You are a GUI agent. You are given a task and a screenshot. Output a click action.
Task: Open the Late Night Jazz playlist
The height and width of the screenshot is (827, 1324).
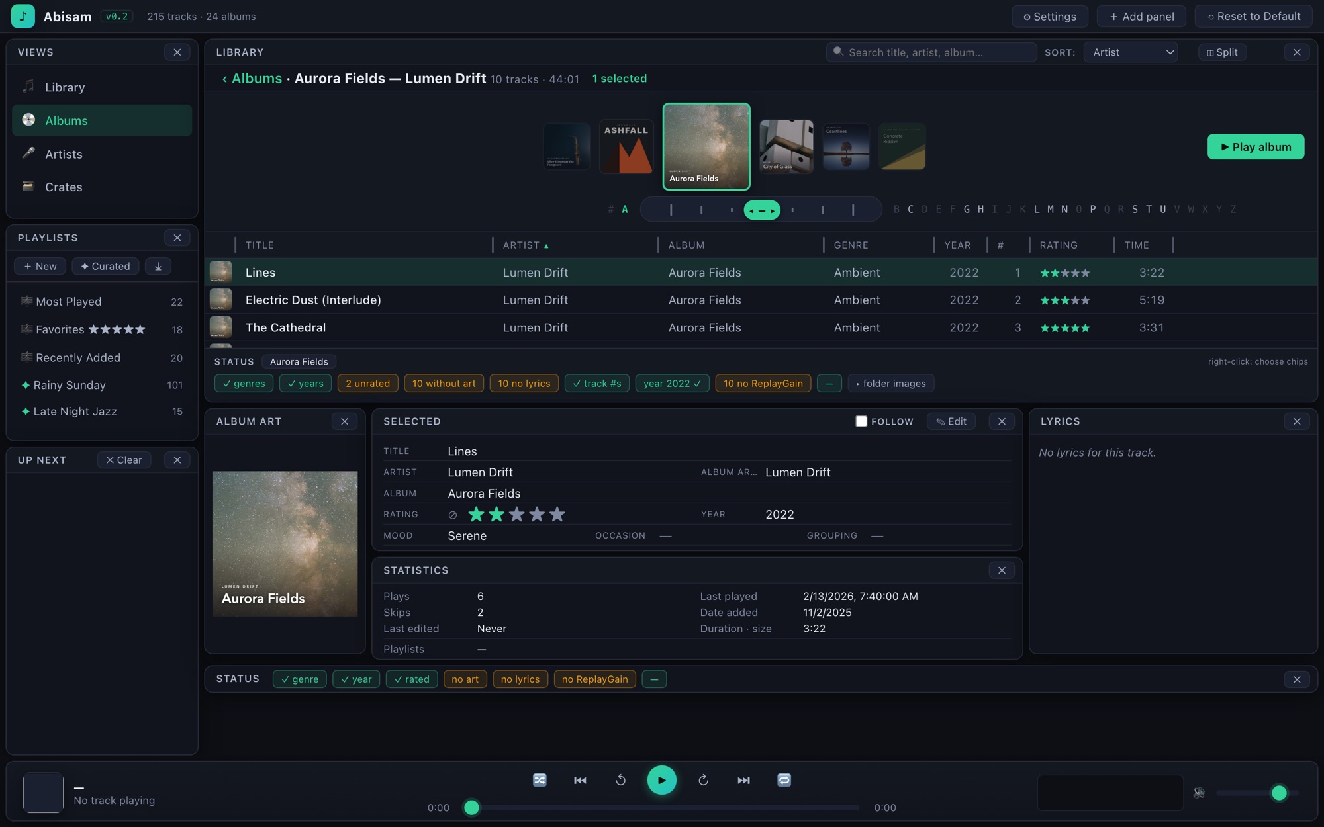point(102,412)
